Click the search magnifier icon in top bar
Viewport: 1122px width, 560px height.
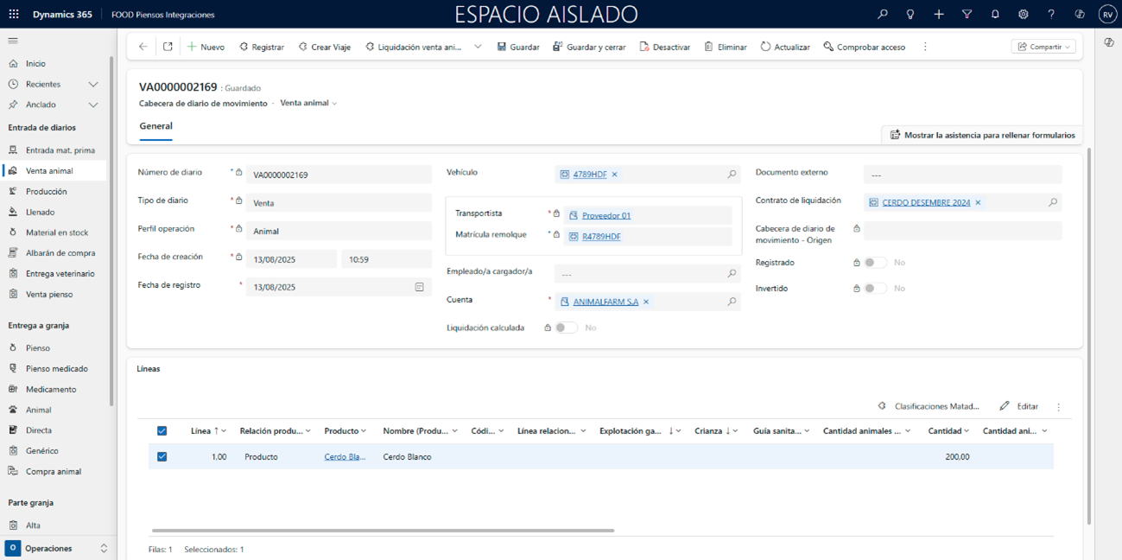(x=882, y=15)
